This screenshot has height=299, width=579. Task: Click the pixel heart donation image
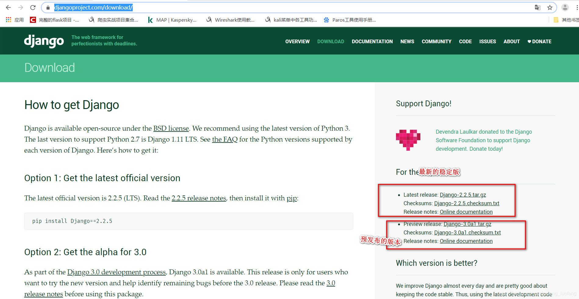coord(408,140)
